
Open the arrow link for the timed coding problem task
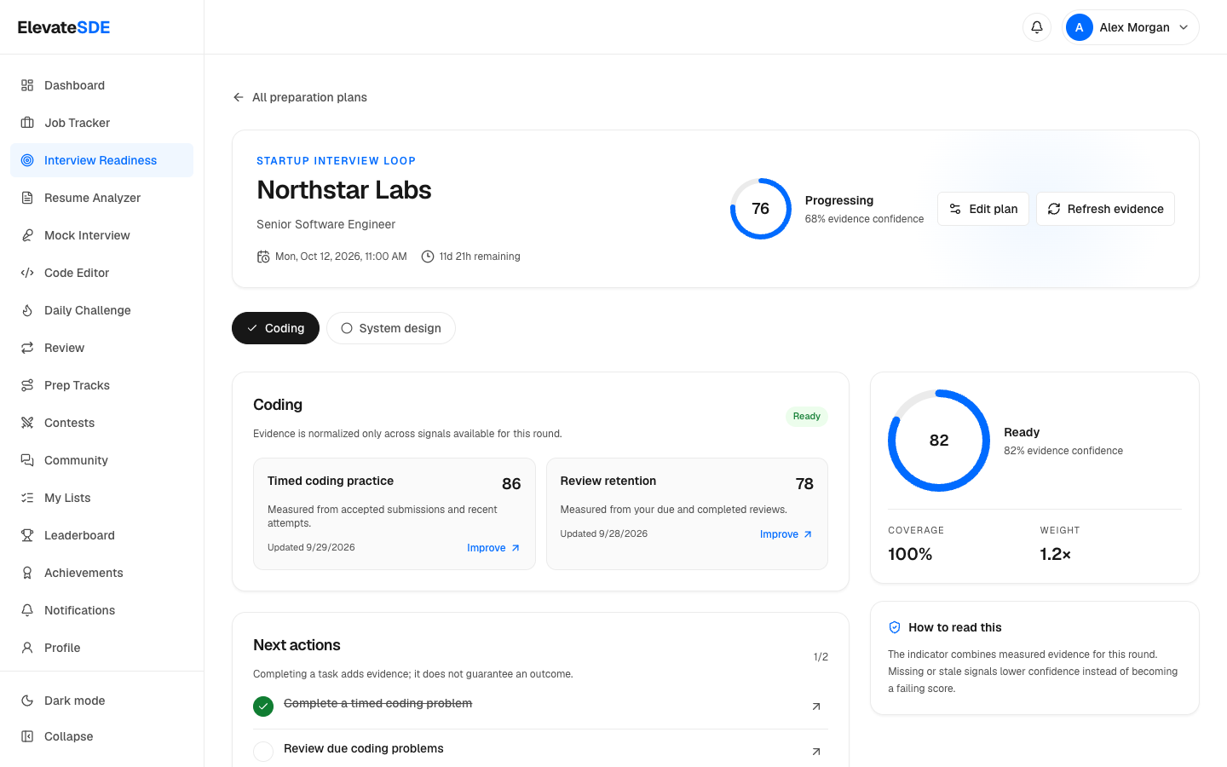point(816,706)
